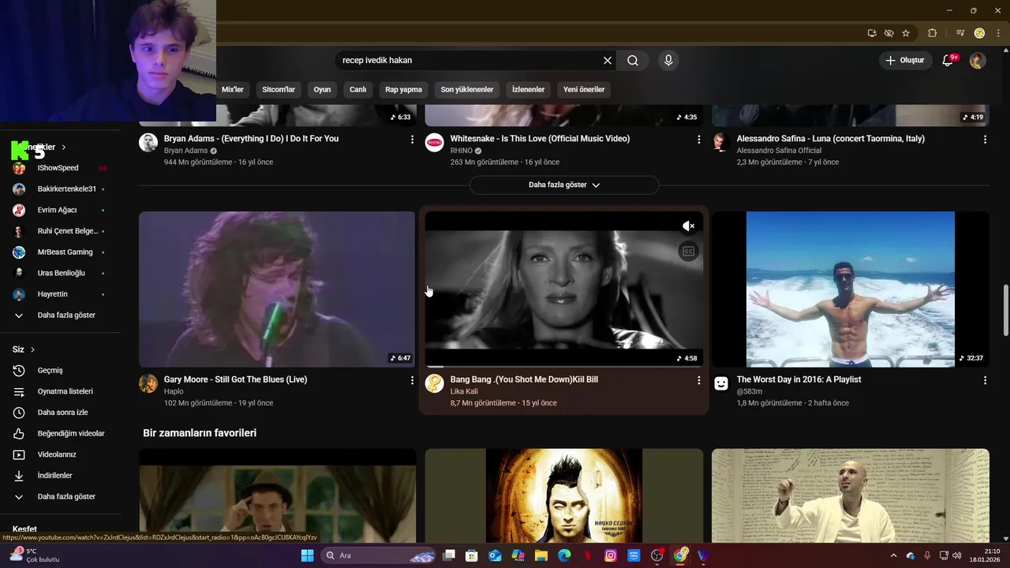Select the Son yüklenenler filter chip
Image resolution: width=1010 pixels, height=568 pixels.
click(x=467, y=89)
